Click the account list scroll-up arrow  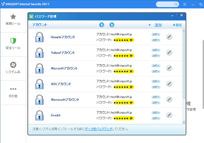tap(184, 31)
